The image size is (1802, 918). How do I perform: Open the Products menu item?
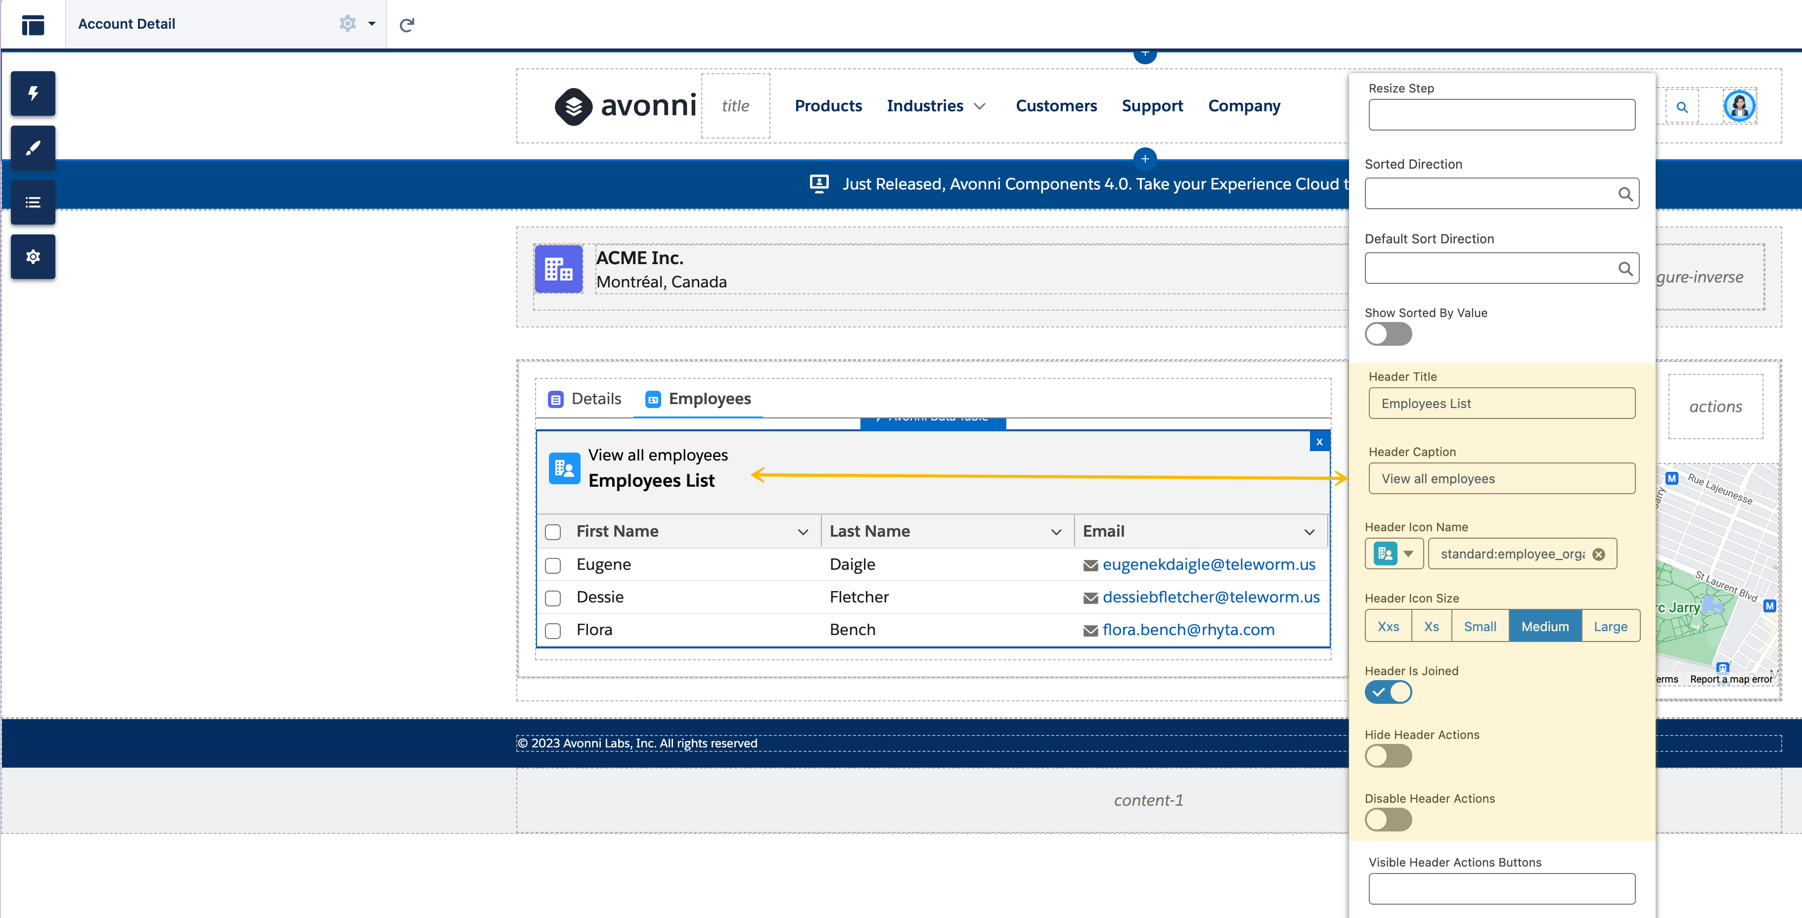point(828,106)
